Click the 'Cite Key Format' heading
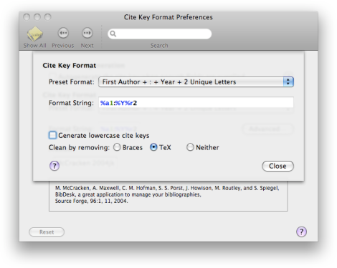This screenshot has height=268, width=337. point(70,66)
